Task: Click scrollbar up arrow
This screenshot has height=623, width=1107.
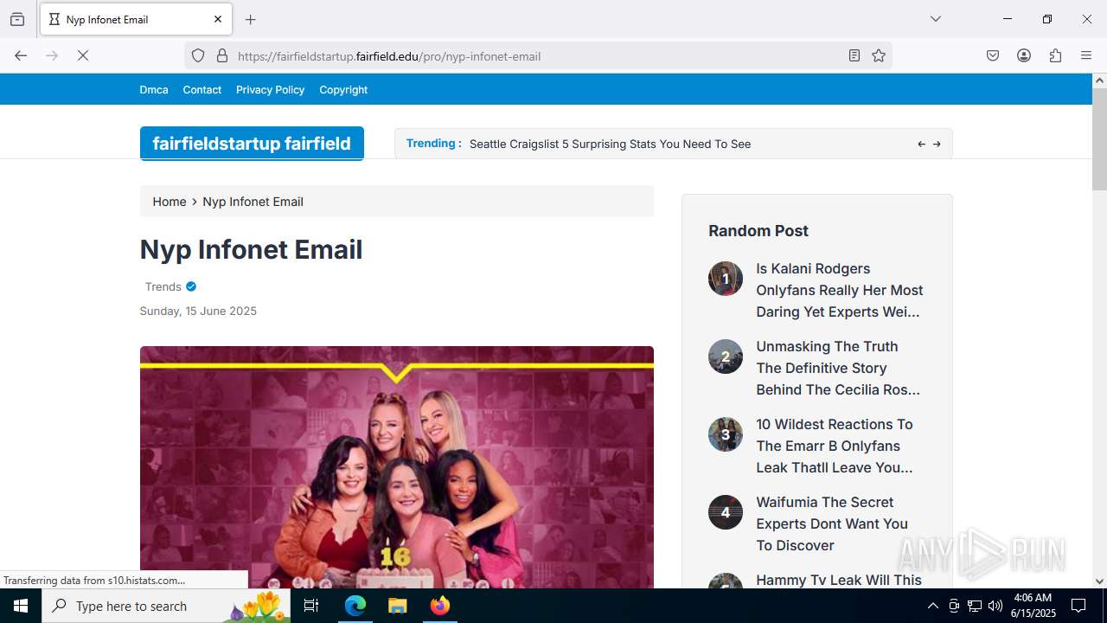Action: click(1099, 80)
